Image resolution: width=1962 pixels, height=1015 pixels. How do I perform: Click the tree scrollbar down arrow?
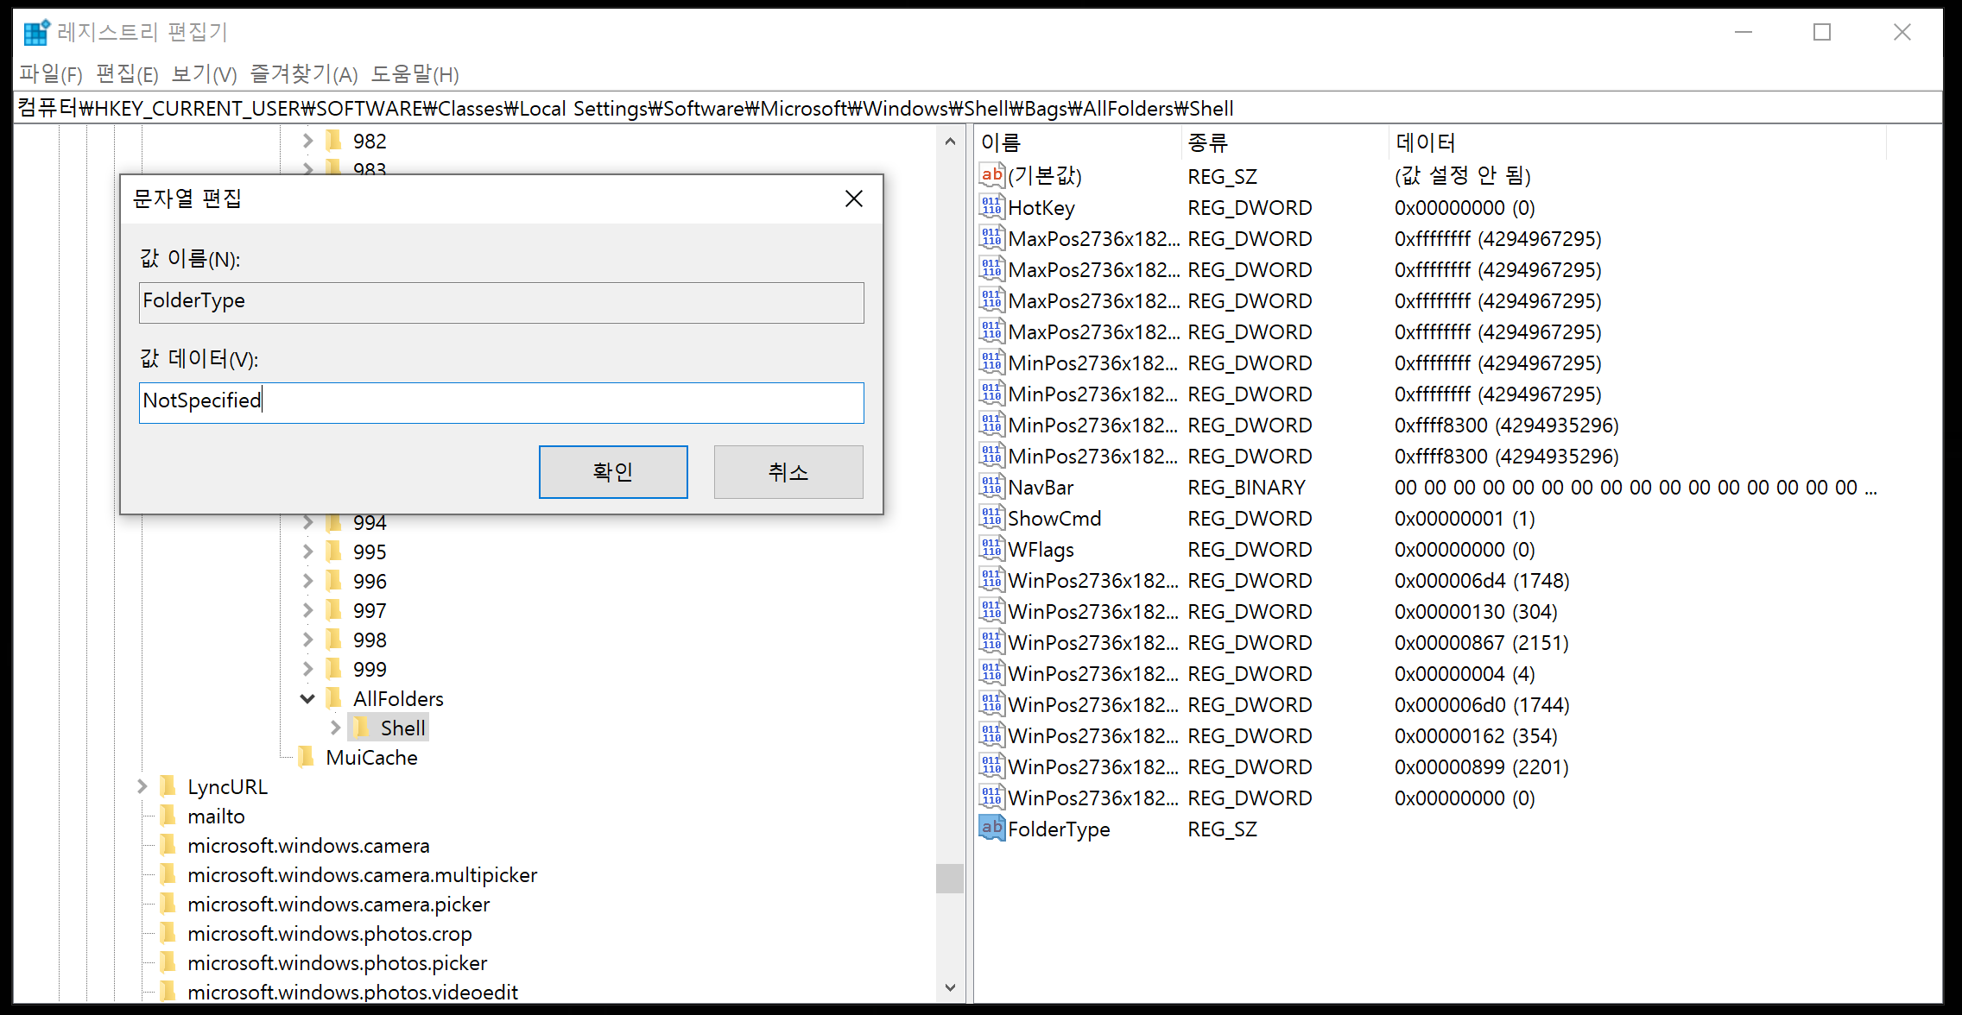(x=950, y=987)
